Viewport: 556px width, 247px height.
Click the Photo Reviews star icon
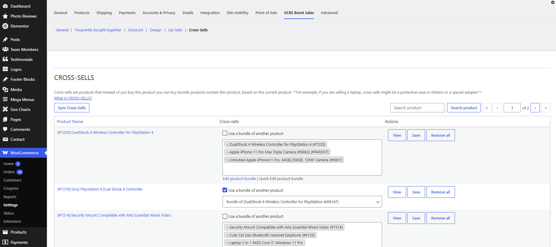tap(5, 16)
